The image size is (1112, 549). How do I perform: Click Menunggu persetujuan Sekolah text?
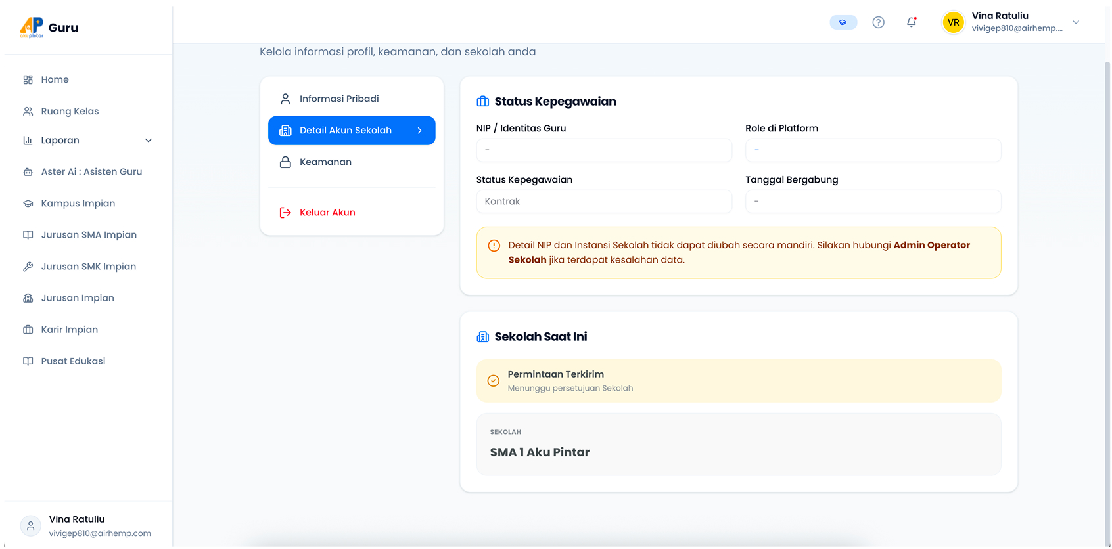570,389
